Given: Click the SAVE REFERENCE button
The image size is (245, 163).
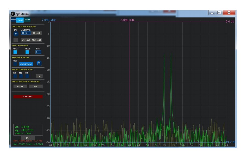Looking at the screenshot, I should [26, 64].
